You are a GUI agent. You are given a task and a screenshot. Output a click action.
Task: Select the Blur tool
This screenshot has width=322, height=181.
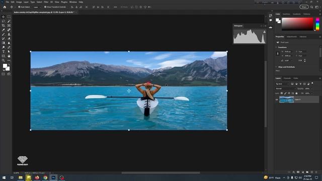(x=9, y=43)
